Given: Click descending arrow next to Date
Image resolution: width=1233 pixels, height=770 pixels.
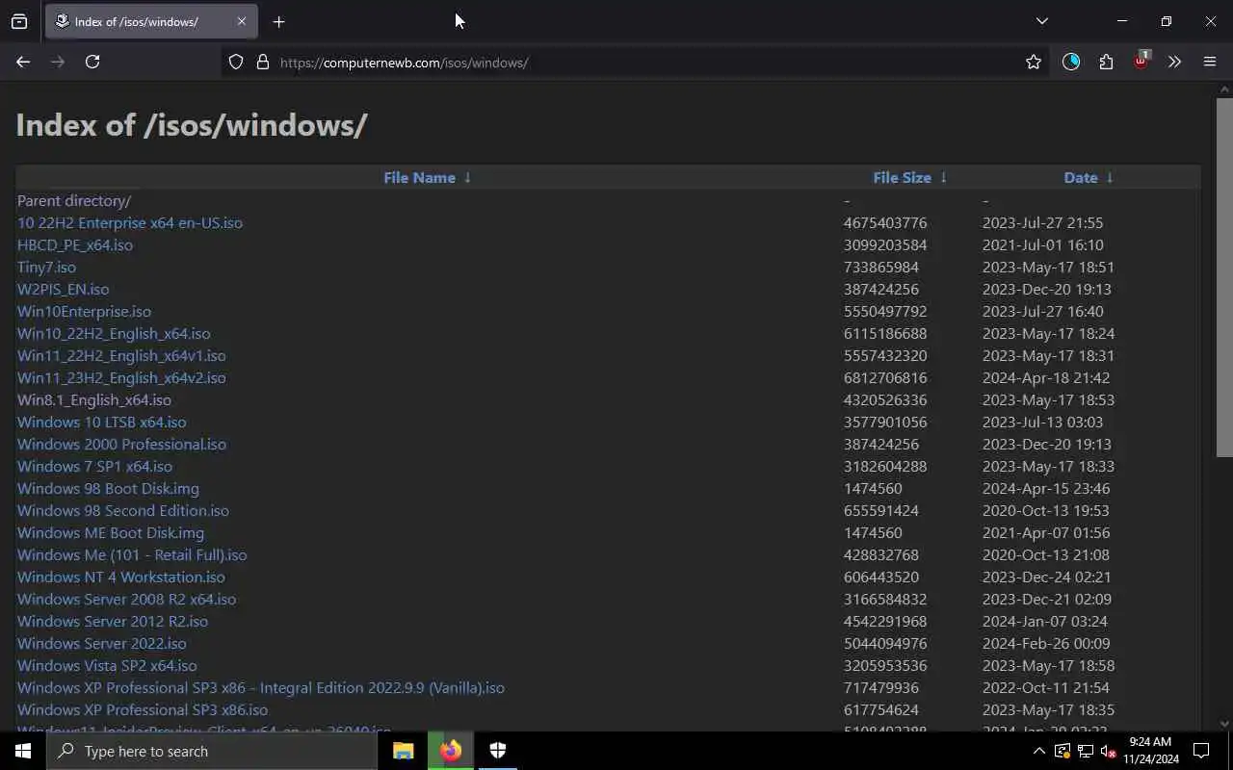Looking at the screenshot, I should 1110,177.
